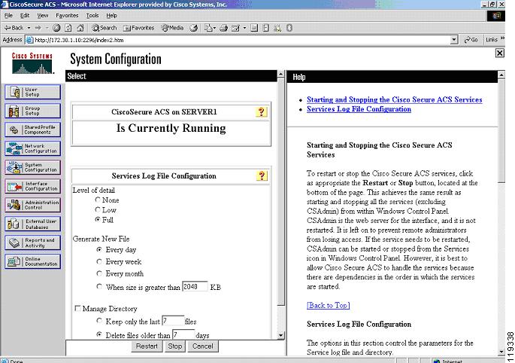
Task: Click the Go button beside address bar
Action: pos(471,40)
